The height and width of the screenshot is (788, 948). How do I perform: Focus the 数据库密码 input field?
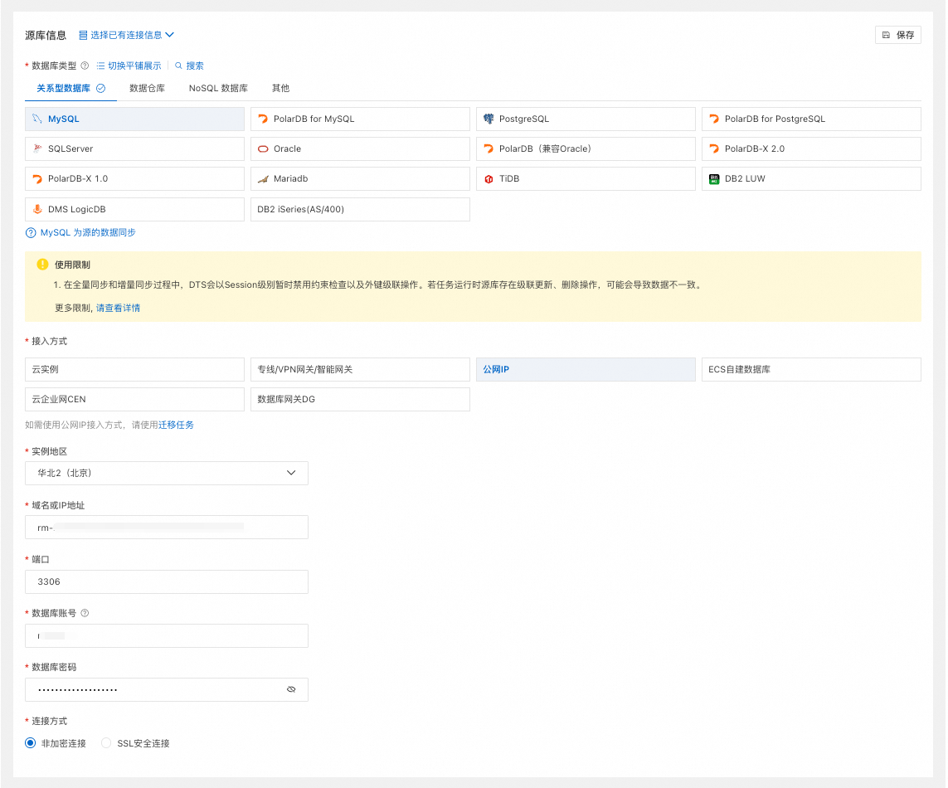(x=166, y=689)
